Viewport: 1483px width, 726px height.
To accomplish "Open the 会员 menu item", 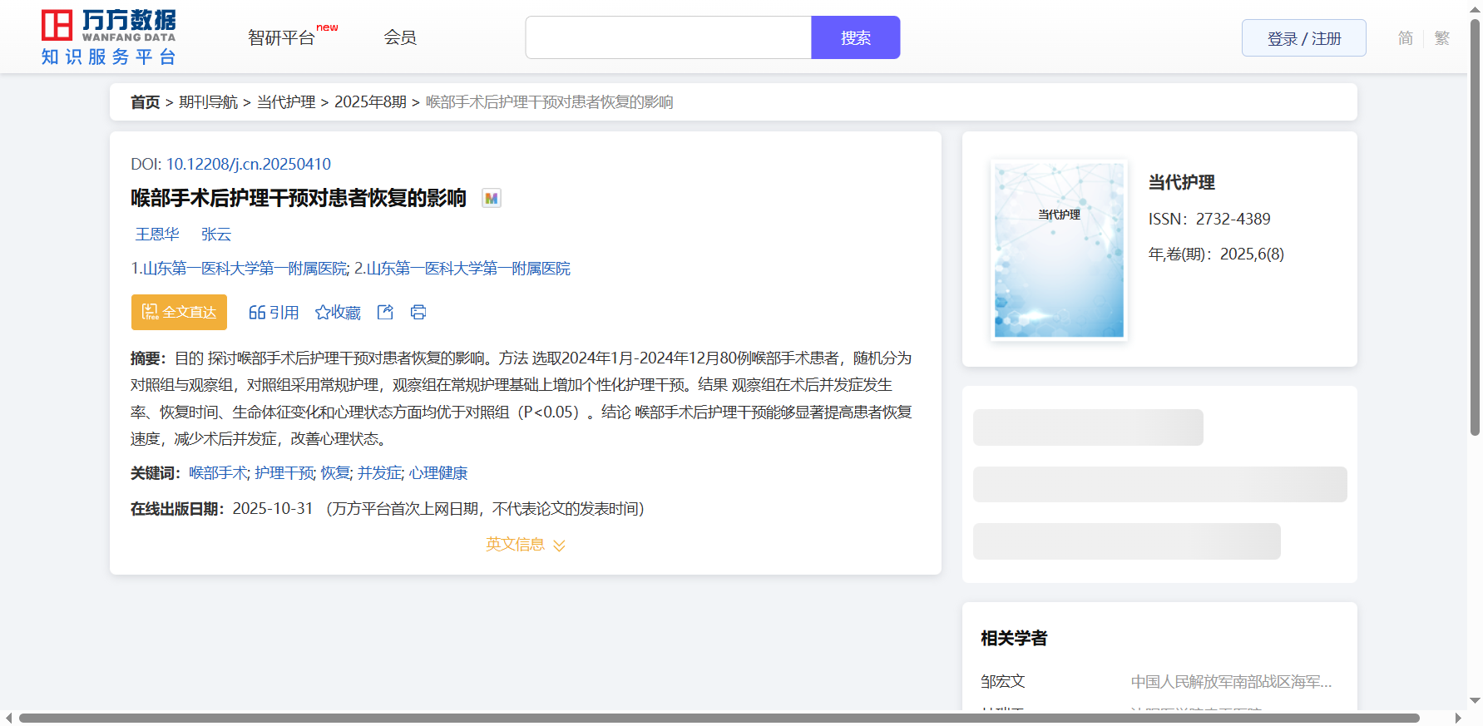I will (400, 37).
